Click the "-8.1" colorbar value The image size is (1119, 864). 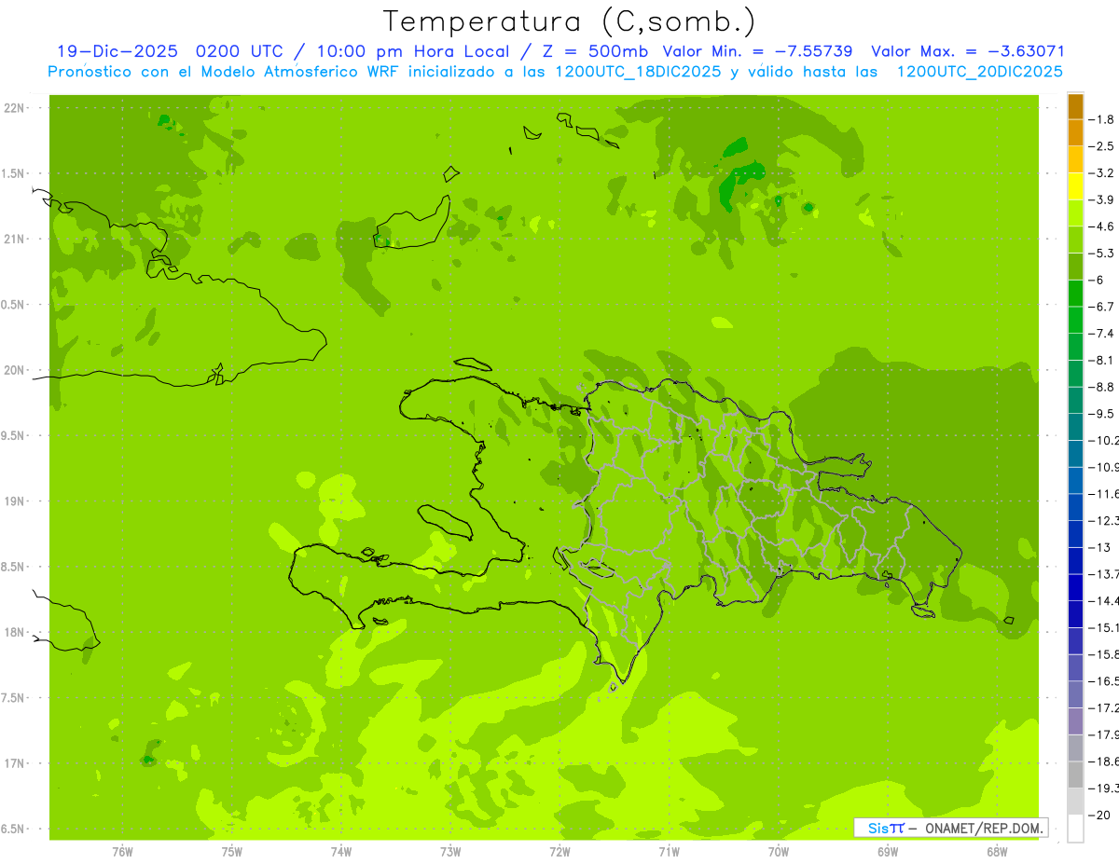tap(1102, 360)
